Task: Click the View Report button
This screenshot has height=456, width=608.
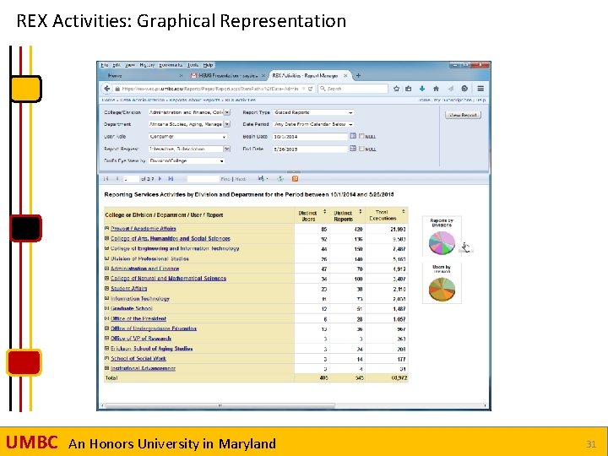Action: [464, 115]
